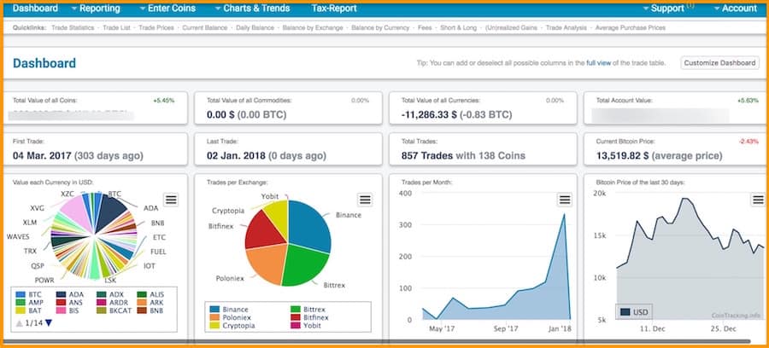
Task: Follow the 'full view' link in the tip
Action: tap(598, 63)
